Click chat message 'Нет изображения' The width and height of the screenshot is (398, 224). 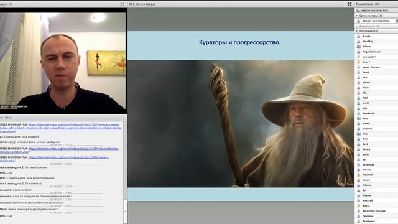coord(36,167)
